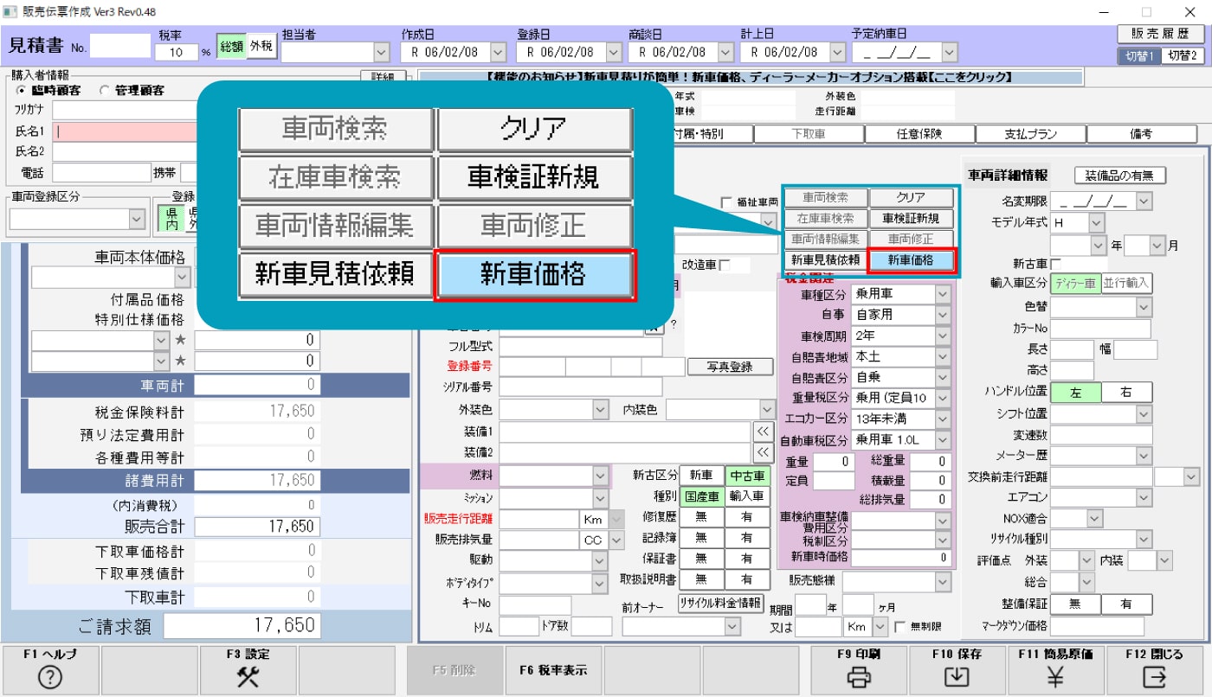This screenshot has height=697, width=1212.
Task: Click the small 新車見積依頼 button
Action: [827, 259]
